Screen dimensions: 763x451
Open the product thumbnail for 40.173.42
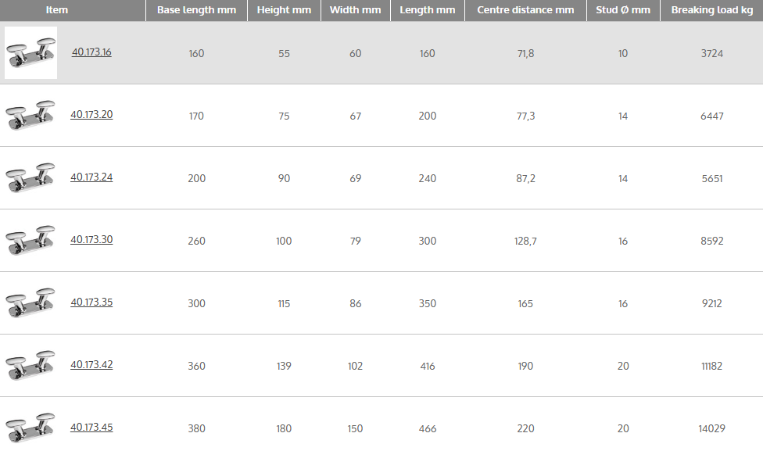tap(30, 365)
